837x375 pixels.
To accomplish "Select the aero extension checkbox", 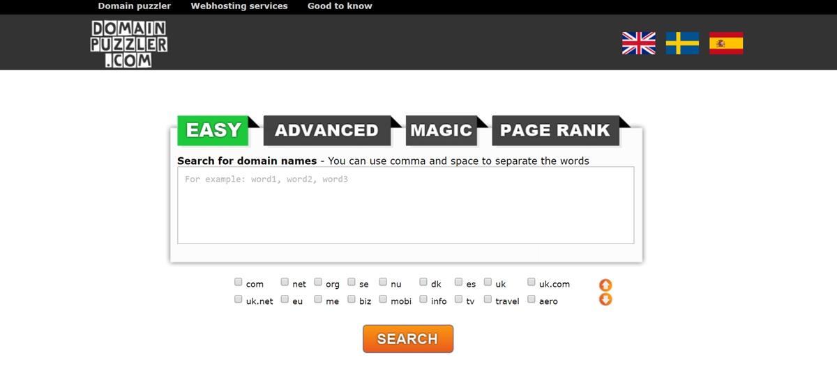I will pos(531,300).
